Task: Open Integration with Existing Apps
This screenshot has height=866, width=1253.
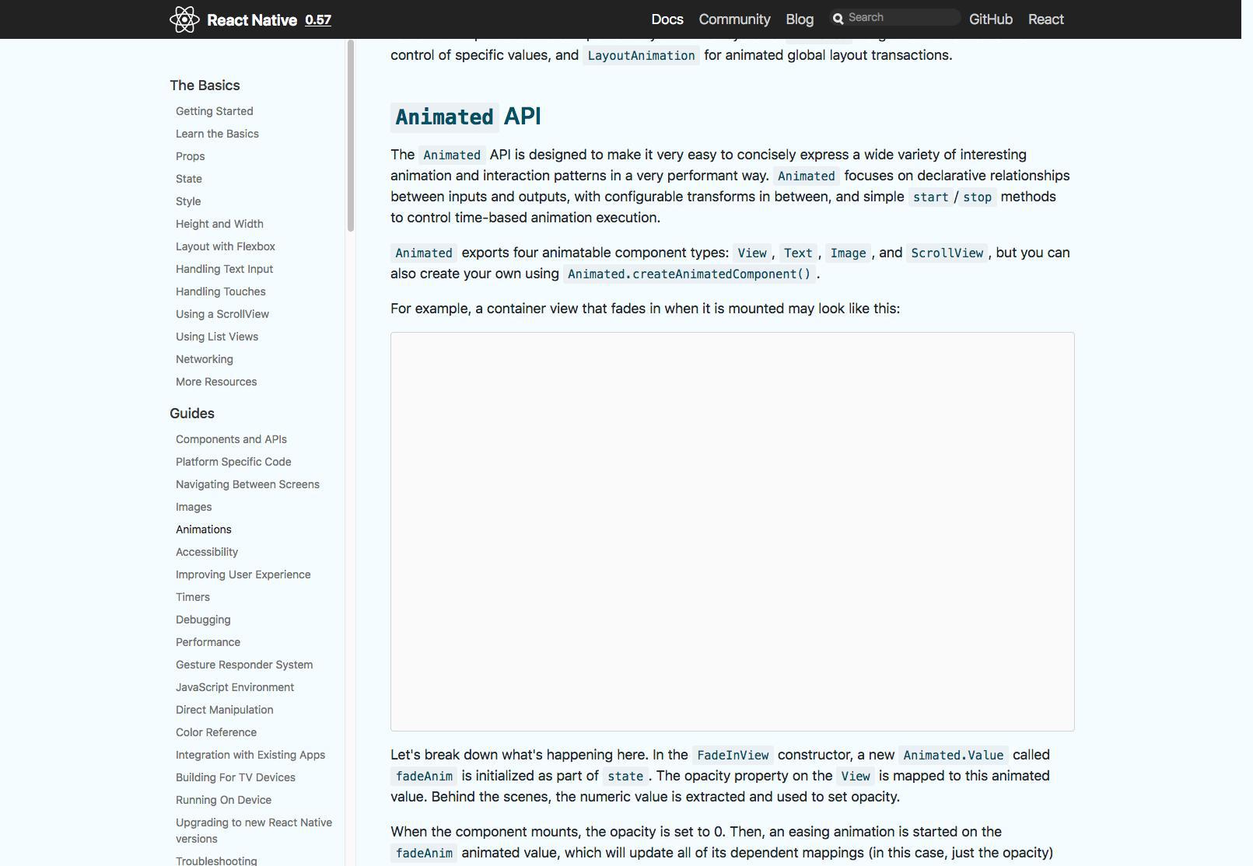Action: pos(250,755)
